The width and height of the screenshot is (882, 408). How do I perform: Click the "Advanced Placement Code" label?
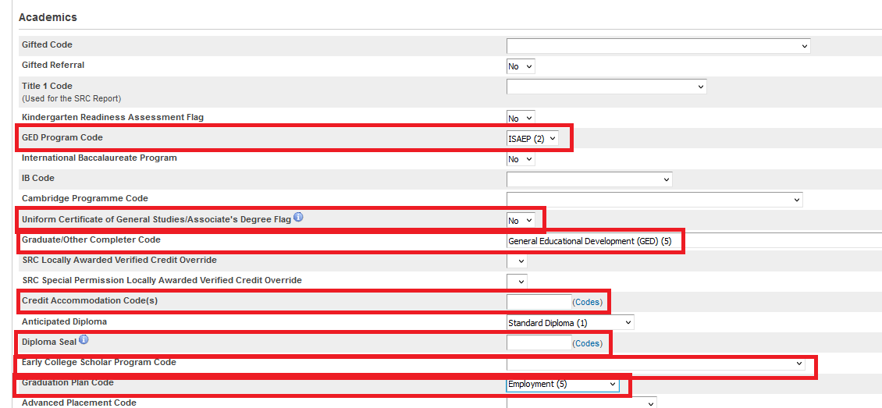[x=80, y=403]
